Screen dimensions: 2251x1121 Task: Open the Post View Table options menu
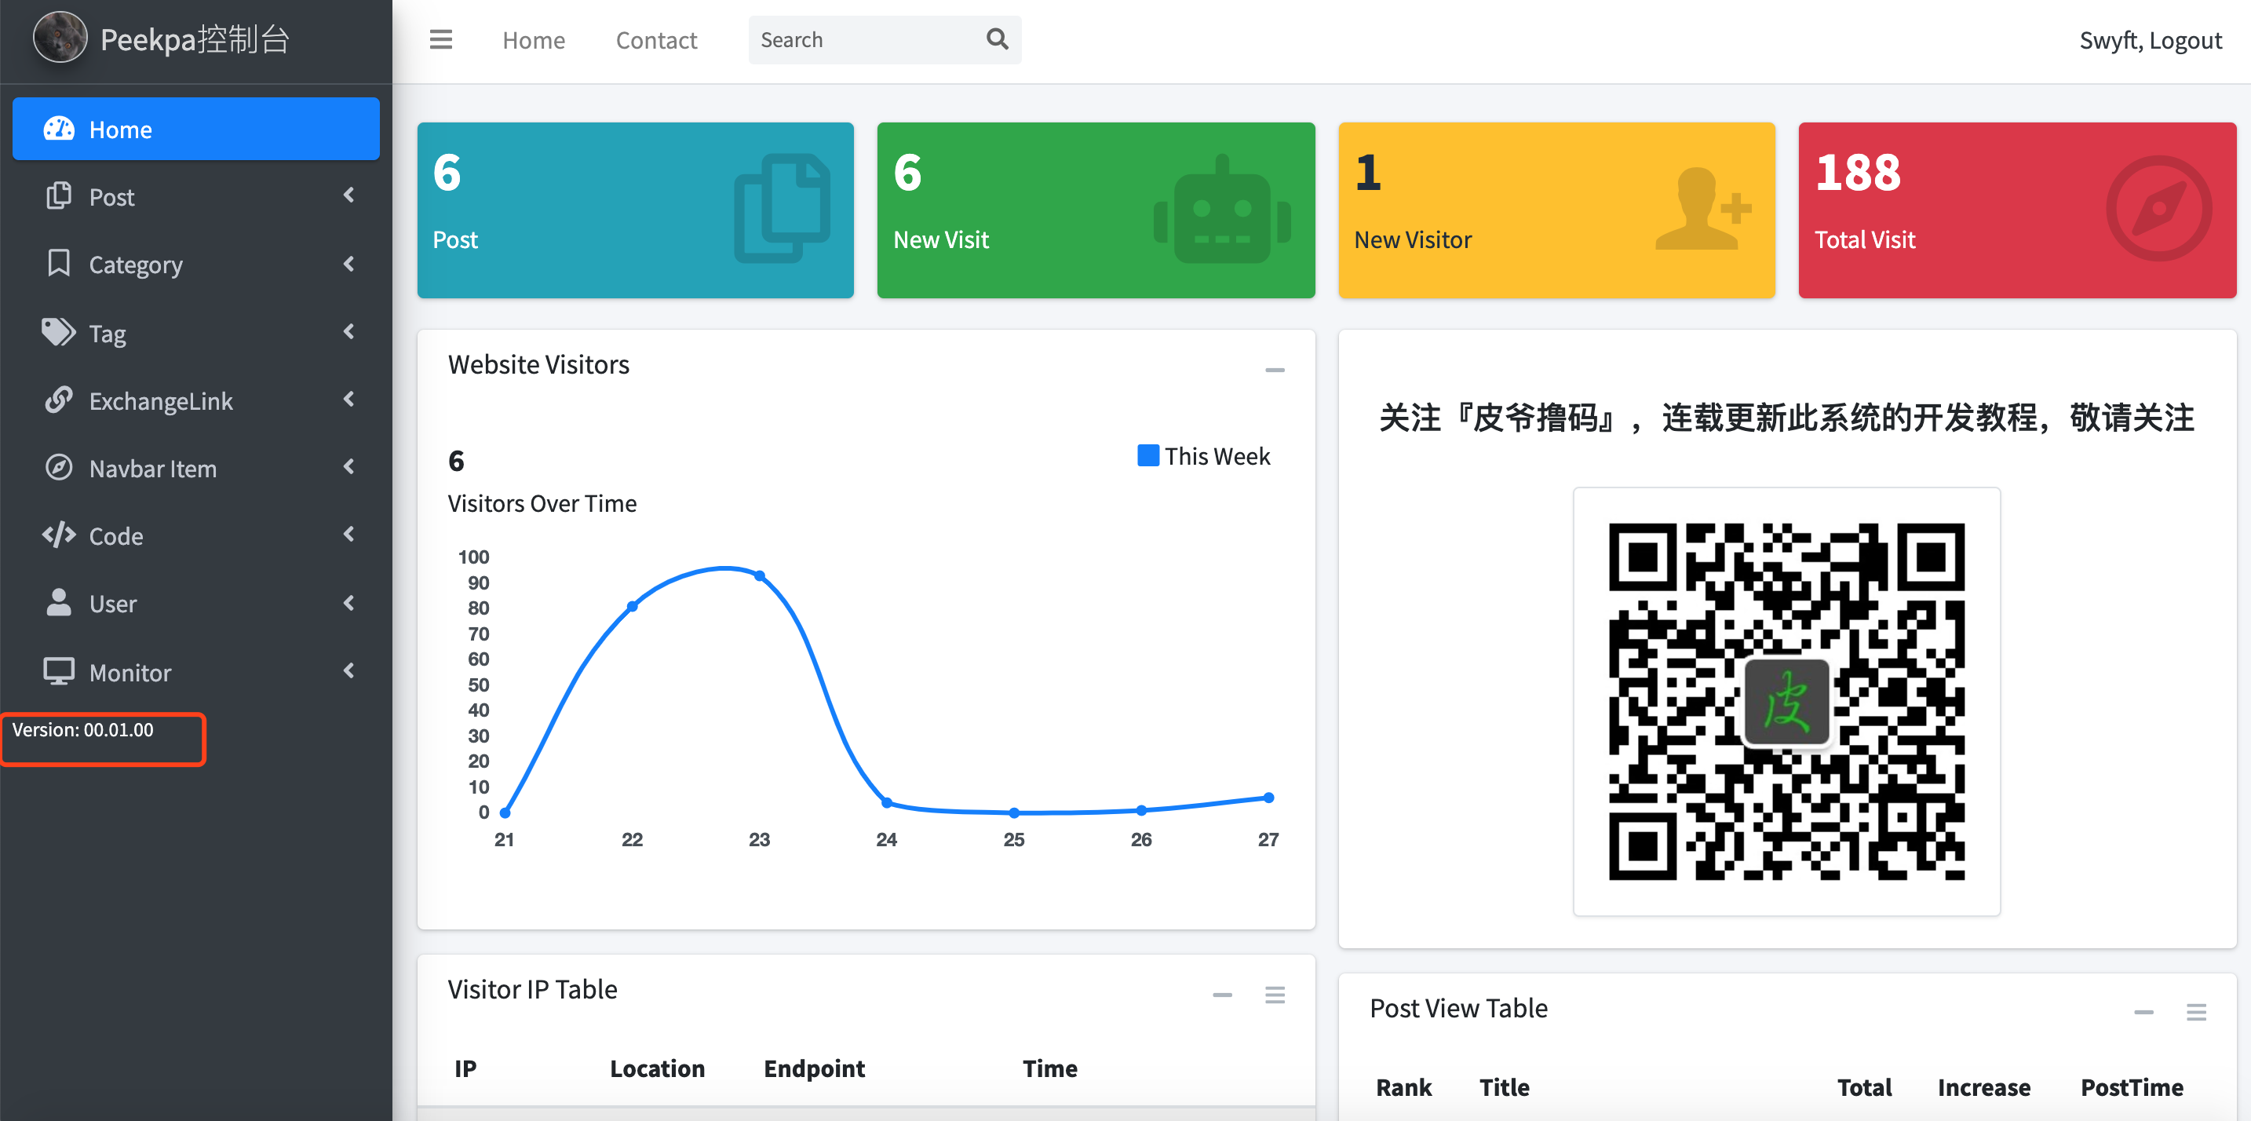(2197, 1013)
